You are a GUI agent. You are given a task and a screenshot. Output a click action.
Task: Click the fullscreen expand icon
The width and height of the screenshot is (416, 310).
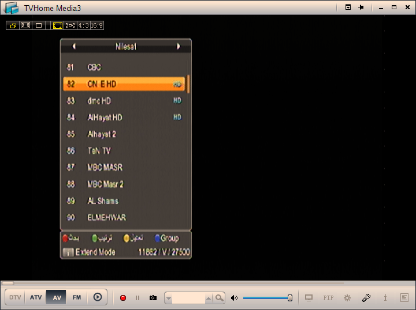point(25,25)
